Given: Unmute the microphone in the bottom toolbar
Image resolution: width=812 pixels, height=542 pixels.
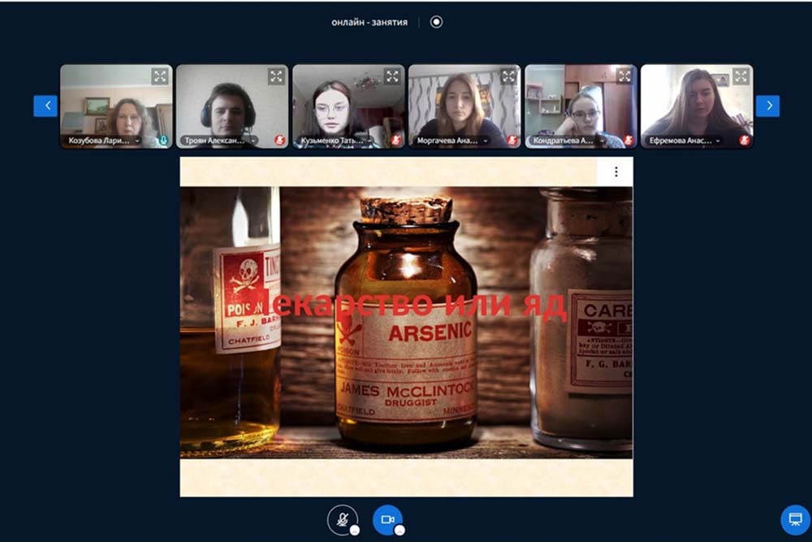Looking at the screenshot, I should click(x=342, y=519).
